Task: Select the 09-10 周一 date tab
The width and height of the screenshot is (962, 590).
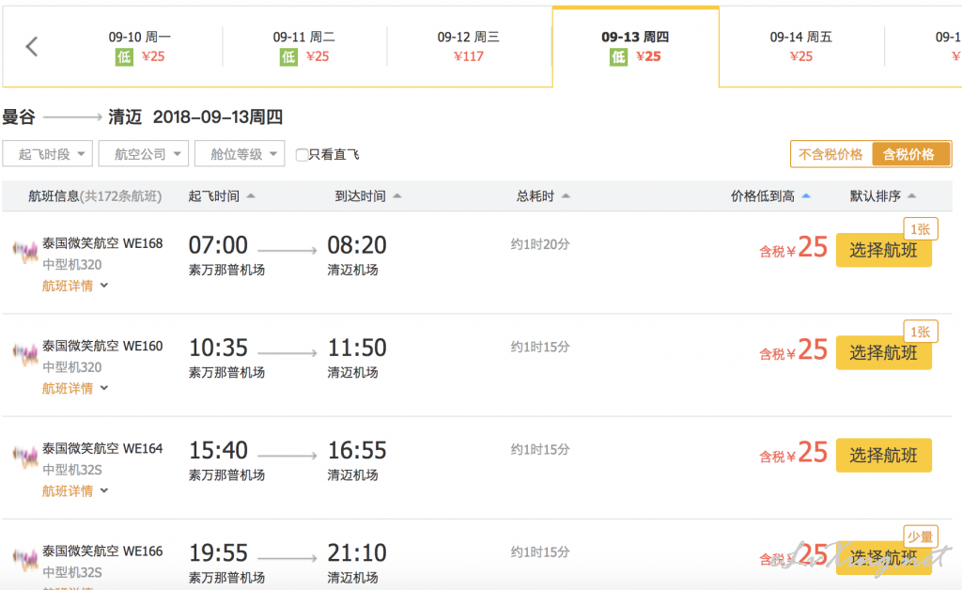Action: click(x=140, y=47)
